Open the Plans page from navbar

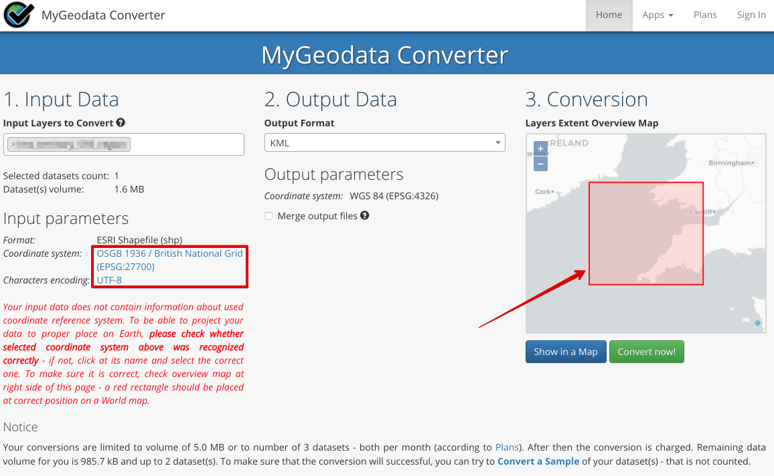click(x=705, y=15)
